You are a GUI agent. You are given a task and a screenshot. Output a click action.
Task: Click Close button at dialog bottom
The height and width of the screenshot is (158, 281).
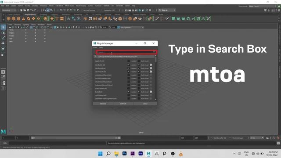click(145, 104)
